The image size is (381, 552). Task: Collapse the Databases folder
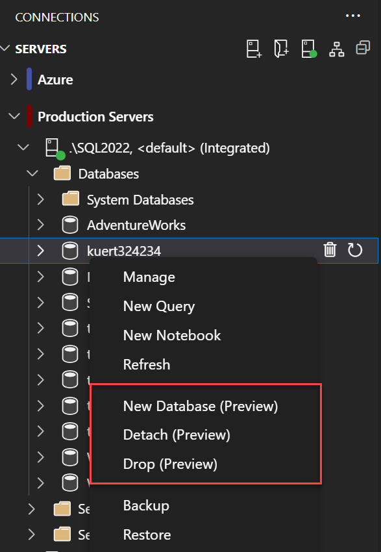tap(32, 173)
